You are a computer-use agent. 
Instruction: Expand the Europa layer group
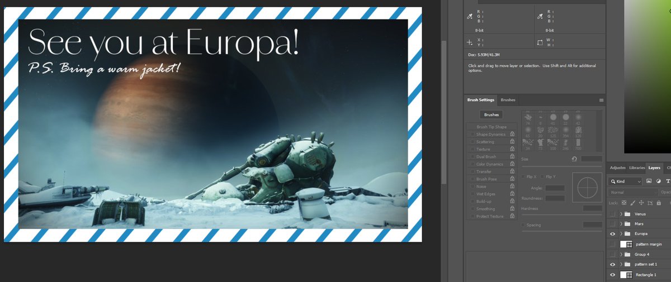(621, 233)
